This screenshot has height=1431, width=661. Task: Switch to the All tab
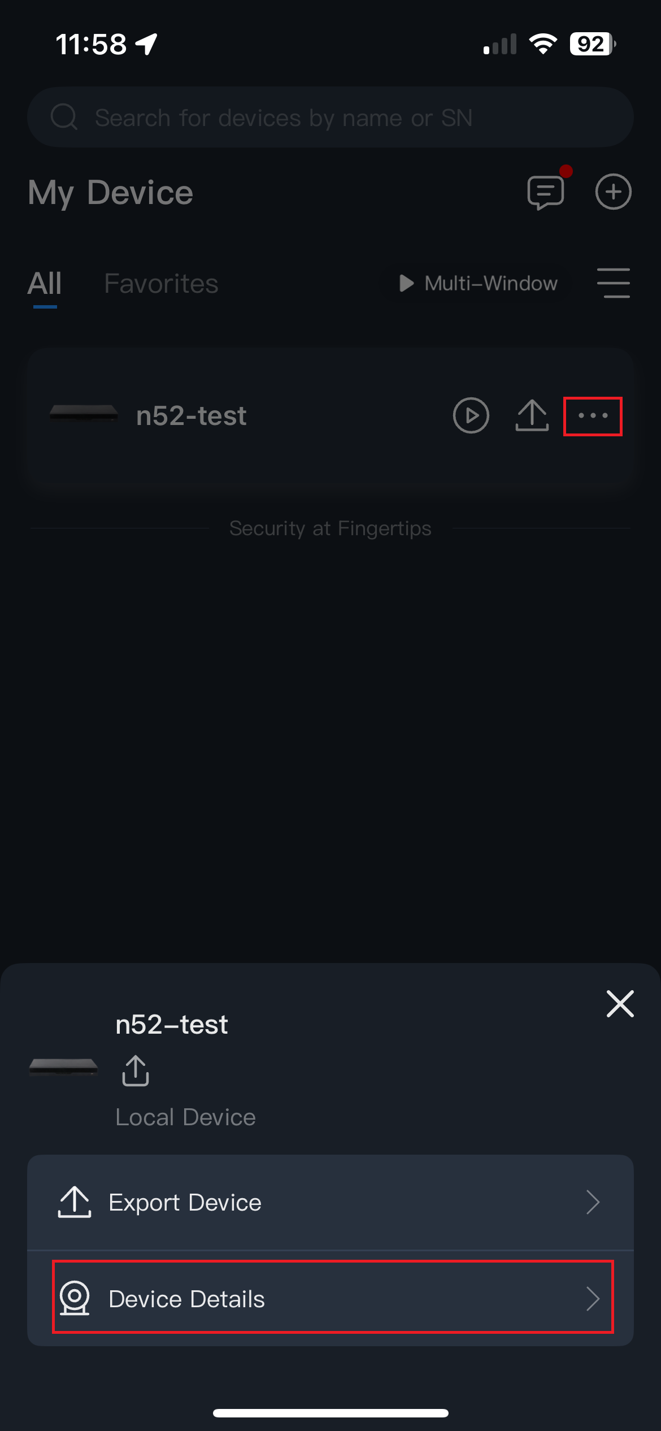[x=45, y=283]
